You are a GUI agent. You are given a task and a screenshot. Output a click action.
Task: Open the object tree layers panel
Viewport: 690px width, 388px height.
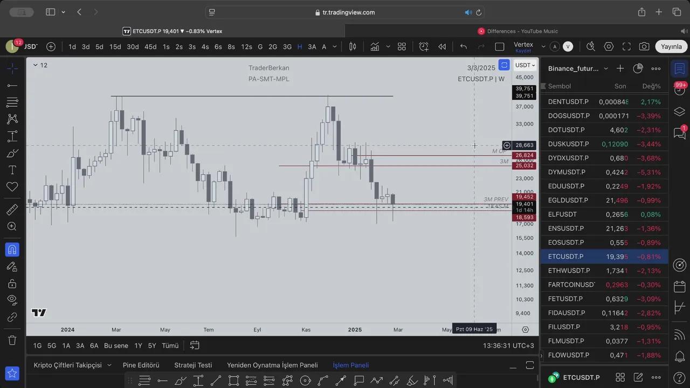point(680,112)
